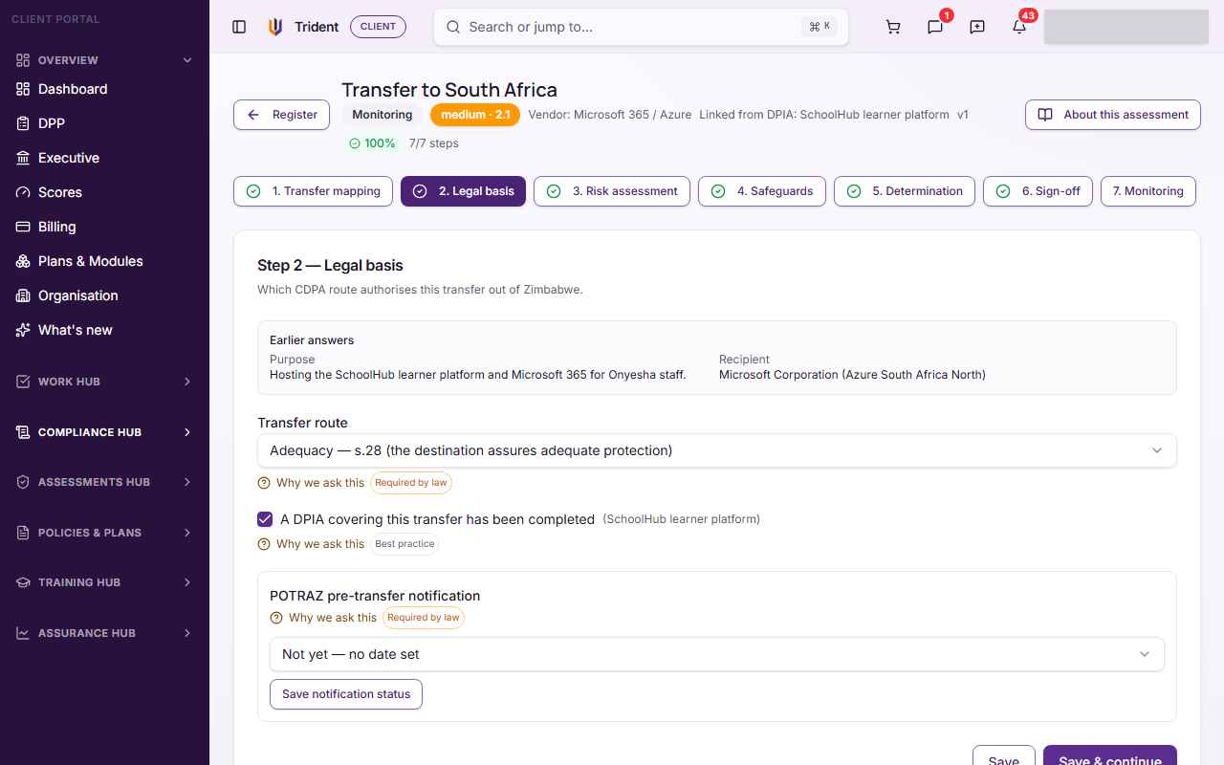Toggle the sidebar panel icon
The height and width of the screenshot is (765, 1224).
[239, 27]
